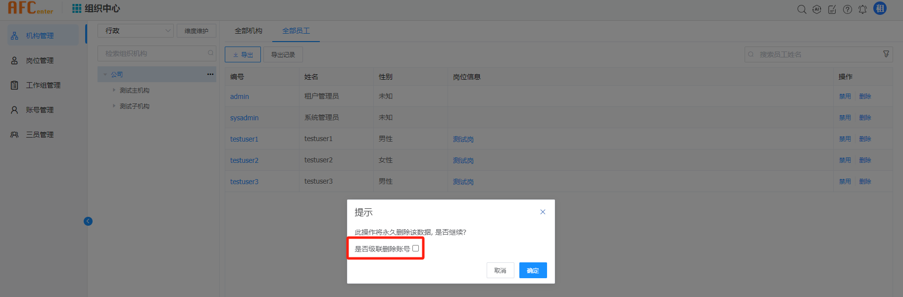Click the help question mark icon

(x=848, y=9)
